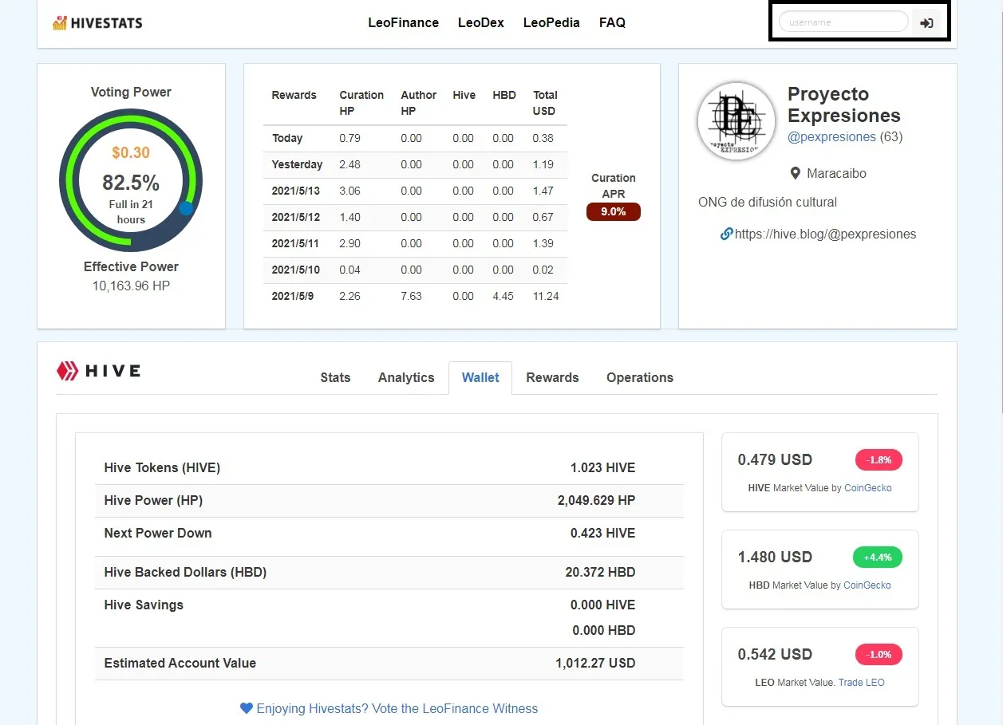Image resolution: width=1003 pixels, height=725 pixels.
Task: Click the Hive Savings label
Action: [x=144, y=605]
